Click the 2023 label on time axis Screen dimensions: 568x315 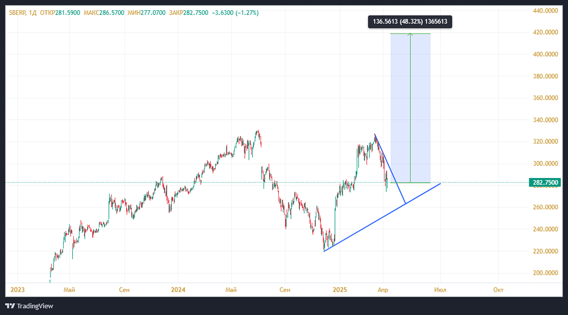[x=17, y=289]
